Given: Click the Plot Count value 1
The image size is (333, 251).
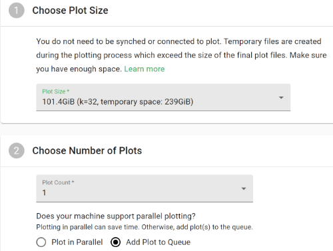Looking at the screenshot, I should point(44,192).
